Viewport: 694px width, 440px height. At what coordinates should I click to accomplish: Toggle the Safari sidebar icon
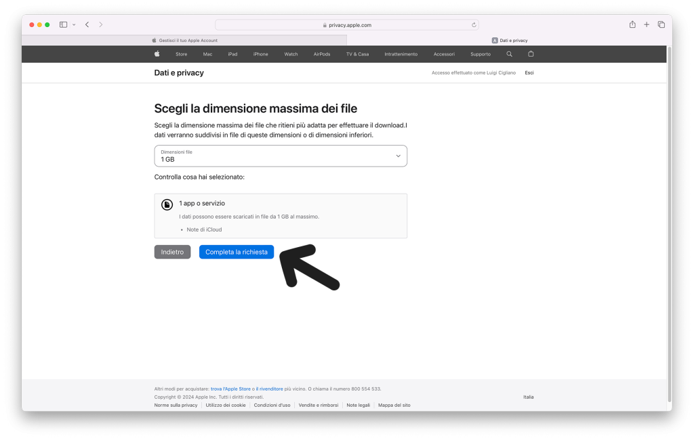click(x=63, y=25)
